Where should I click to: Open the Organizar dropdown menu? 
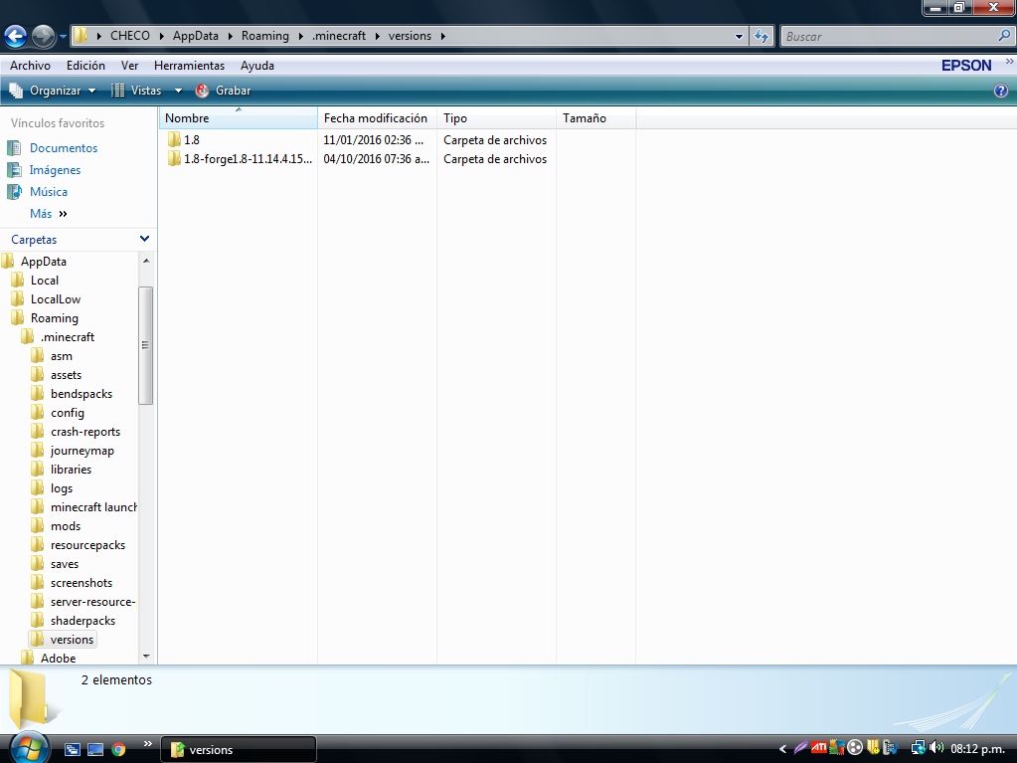[53, 91]
